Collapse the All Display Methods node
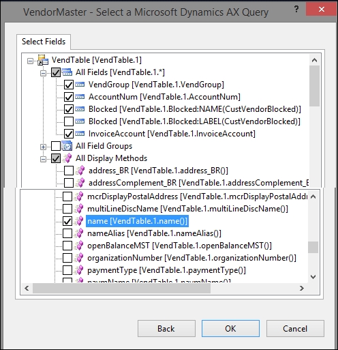The height and width of the screenshot is (350, 338). pos(43,159)
